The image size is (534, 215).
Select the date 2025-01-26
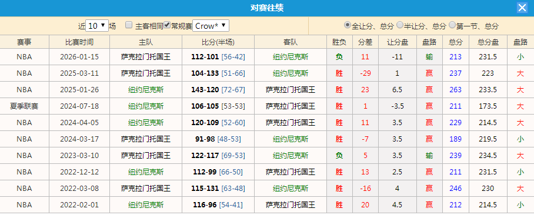[x=79, y=90]
